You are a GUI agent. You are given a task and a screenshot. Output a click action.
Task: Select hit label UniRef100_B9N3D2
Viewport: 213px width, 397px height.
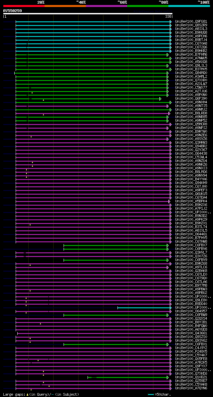point(191,216)
